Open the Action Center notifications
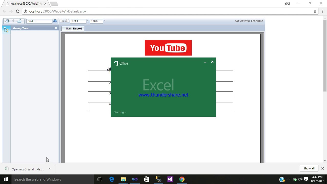This screenshot has width=327, height=184. 306,179
